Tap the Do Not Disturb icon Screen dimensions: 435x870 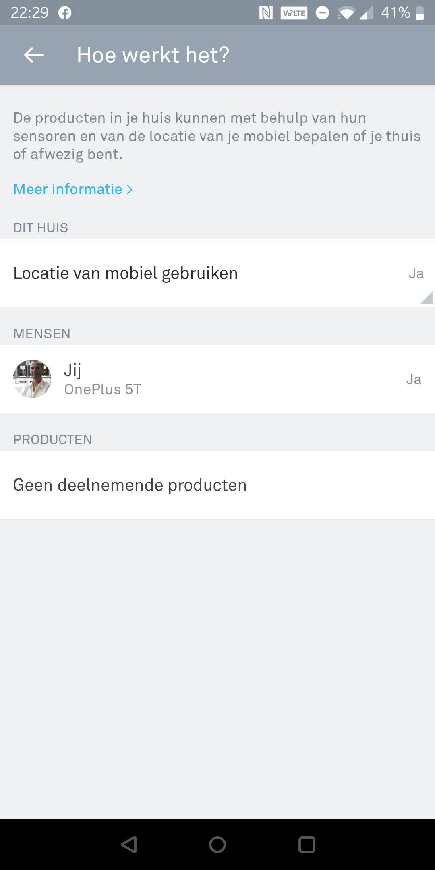click(322, 13)
